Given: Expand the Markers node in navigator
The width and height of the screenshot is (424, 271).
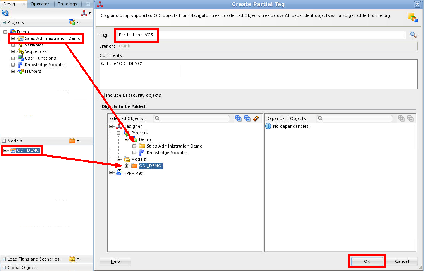Looking at the screenshot, I should 13,71.
